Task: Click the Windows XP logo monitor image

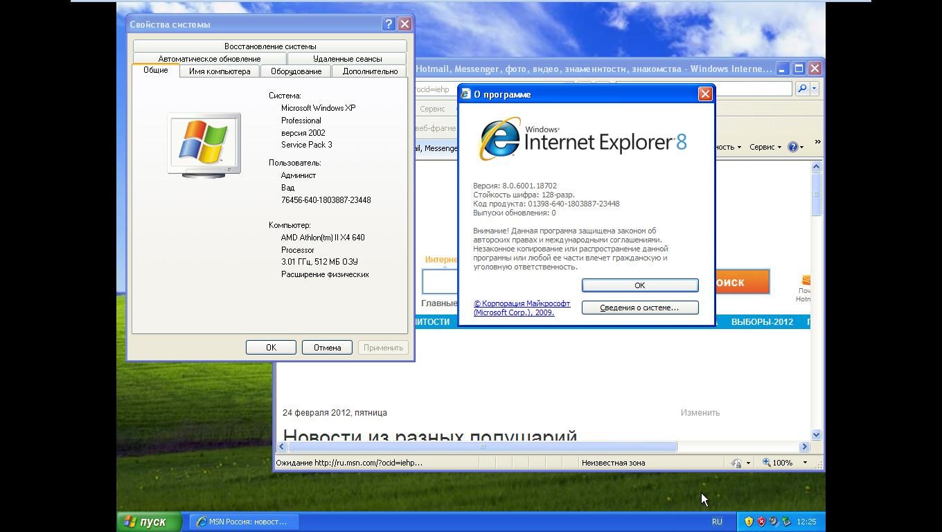Action: (x=204, y=145)
